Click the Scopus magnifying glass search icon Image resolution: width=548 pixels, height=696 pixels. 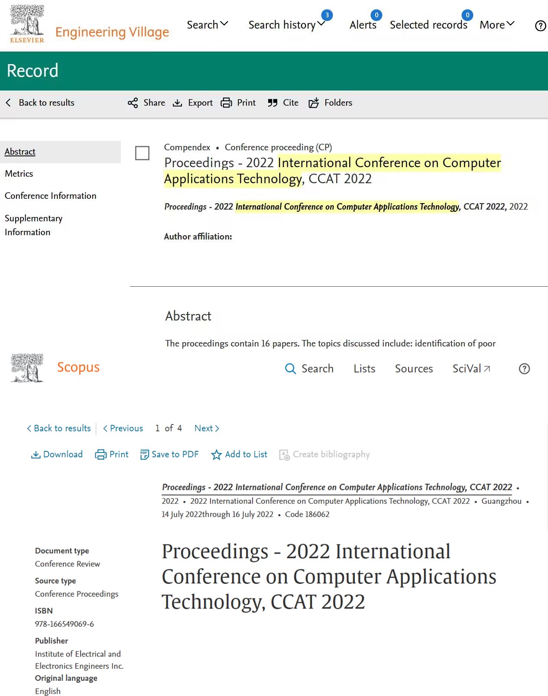click(x=290, y=369)
